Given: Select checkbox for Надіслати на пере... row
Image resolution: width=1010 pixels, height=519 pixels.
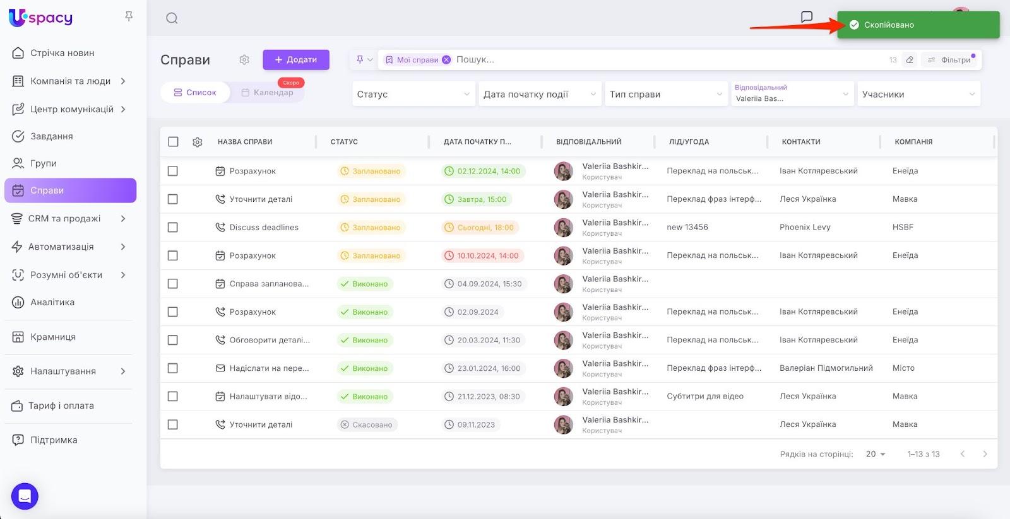Looking at the screenshot, I should click(173, 368).
